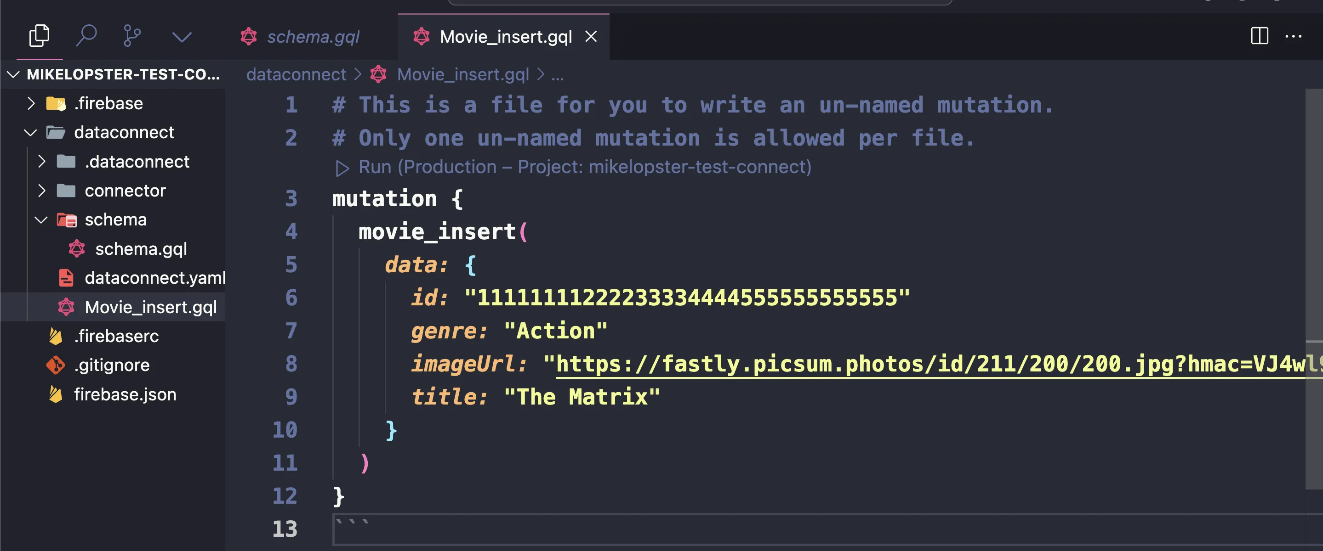Click the search icon in the sidebar
The width and height of the screenshot is (1323, 551).
[x=86, y=36]
